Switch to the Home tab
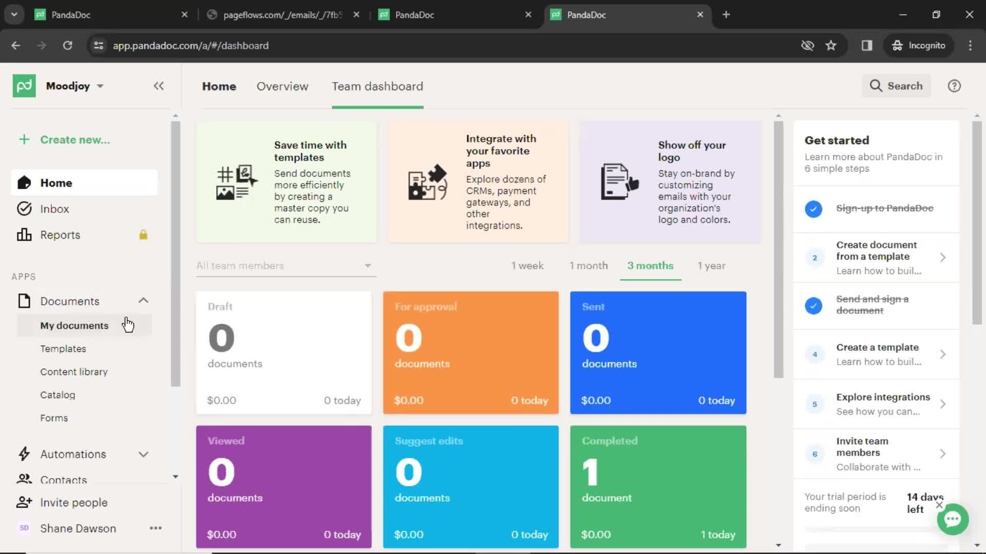986x554 pixels. pos(219,86)
